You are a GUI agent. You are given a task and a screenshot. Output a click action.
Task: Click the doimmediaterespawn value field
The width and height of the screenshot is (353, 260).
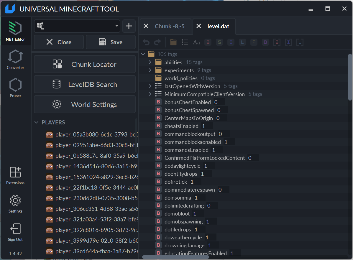click(x=223, y=190)
